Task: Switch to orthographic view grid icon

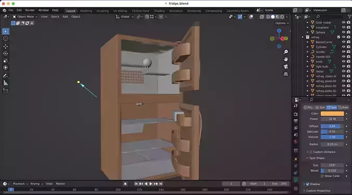Action: [x=286, y=74]
